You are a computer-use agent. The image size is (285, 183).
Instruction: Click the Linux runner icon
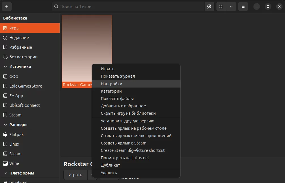coord(5,144)
